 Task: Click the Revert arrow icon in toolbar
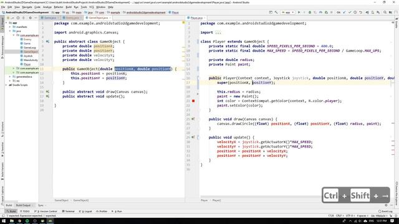tap(360, 12)
